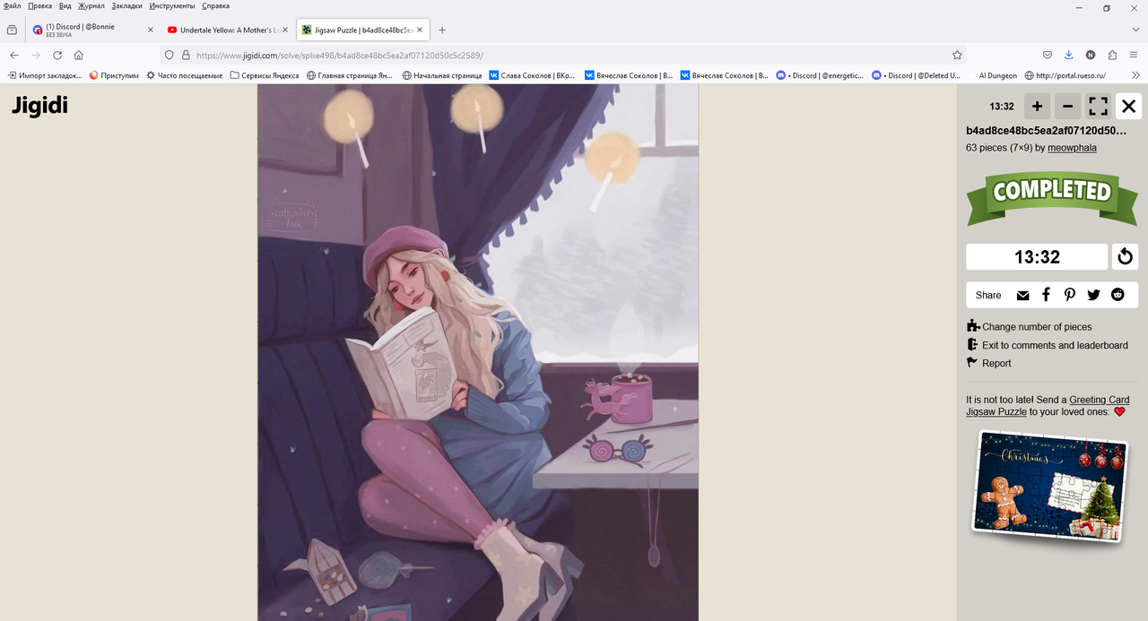Close the Undertale Yellow tab

[x=285, y=30]
